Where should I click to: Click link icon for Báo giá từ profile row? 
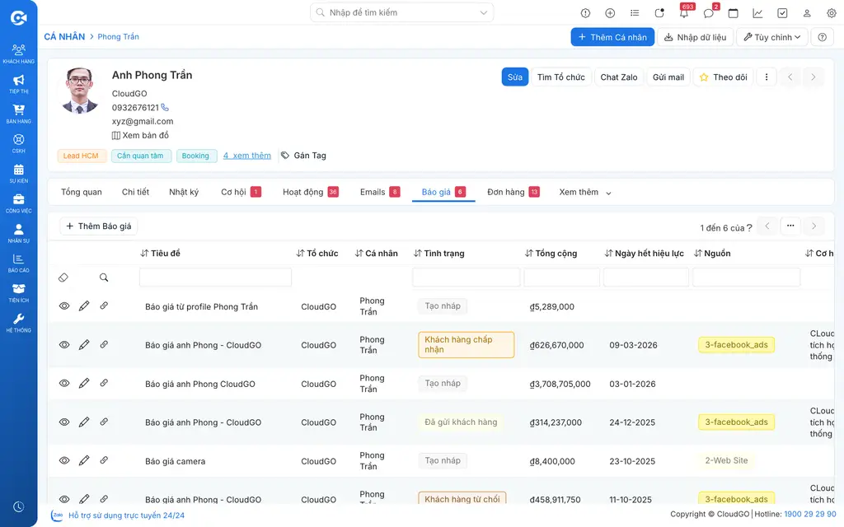[104, 306]
